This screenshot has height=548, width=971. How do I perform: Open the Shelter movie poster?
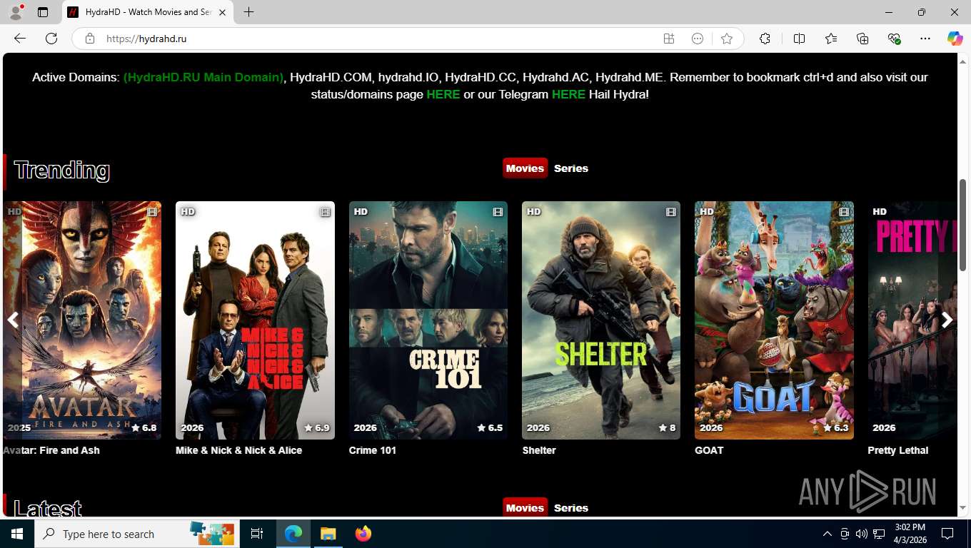pyautogui.click(x=601, y=320)
